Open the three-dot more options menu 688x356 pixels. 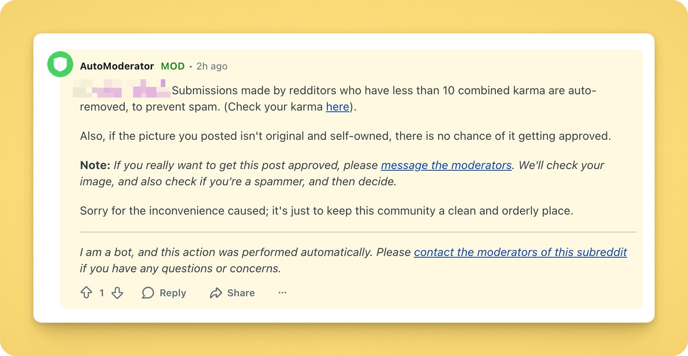(283, 293)
